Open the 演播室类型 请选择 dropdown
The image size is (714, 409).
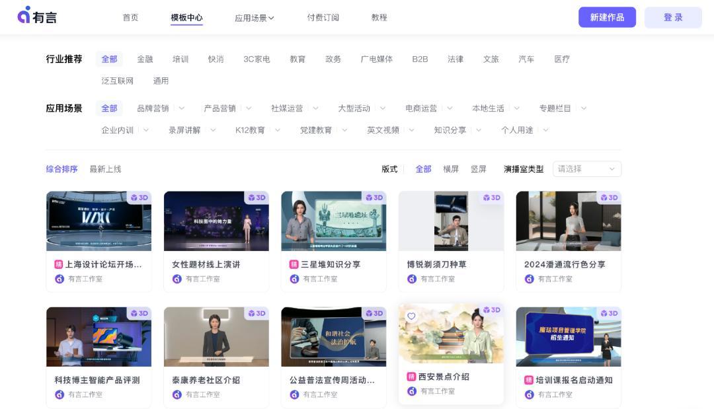point(587,169)
